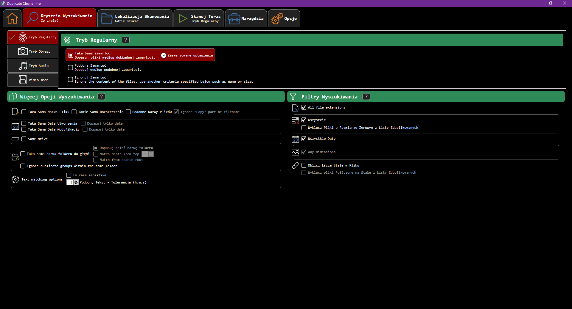Click the image dimensions filter icon
The height and width of the screenshot is (309, 572).
[295, 152]
